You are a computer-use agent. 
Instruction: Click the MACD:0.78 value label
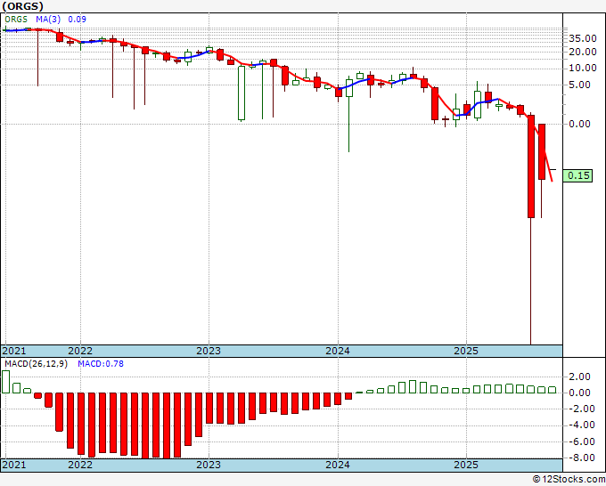[x=101, y=364]
